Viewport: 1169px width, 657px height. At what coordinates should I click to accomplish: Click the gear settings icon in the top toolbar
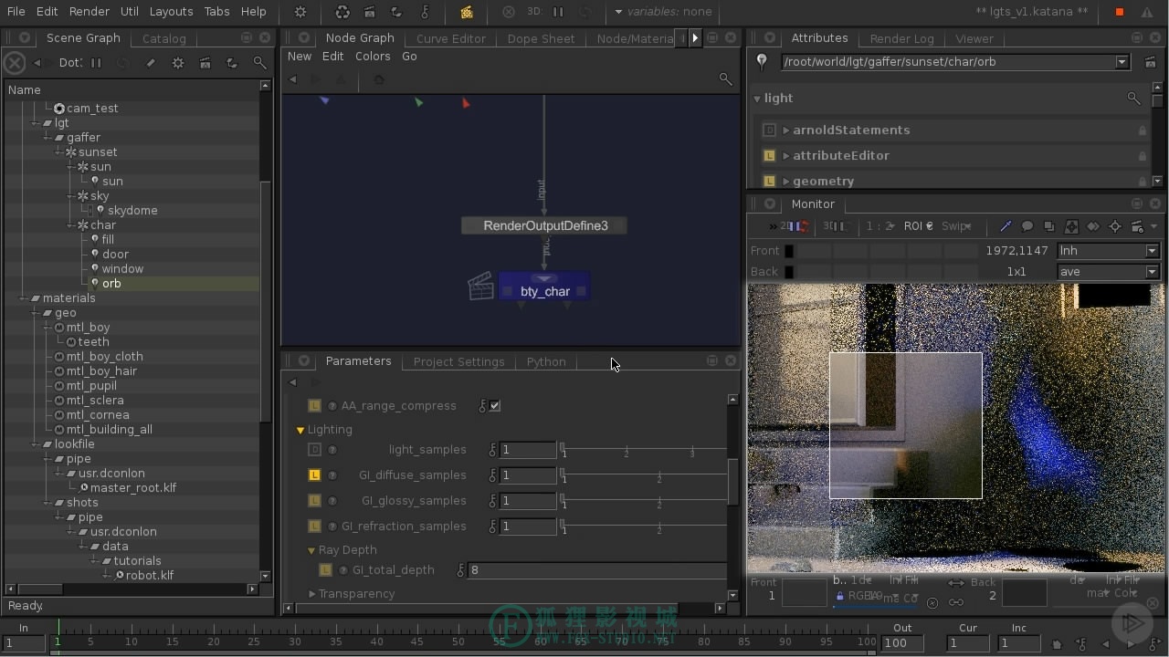point(300,12)
